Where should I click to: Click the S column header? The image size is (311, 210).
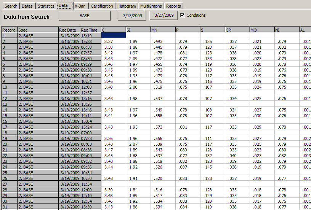click(x=213, y=30)
